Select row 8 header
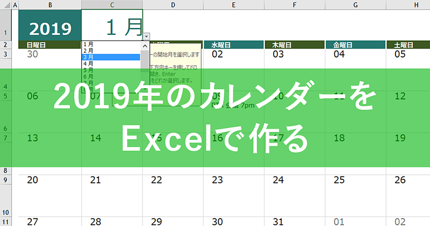Image resolution: width=430 pixels, height=226 pixels. (5, 171)
